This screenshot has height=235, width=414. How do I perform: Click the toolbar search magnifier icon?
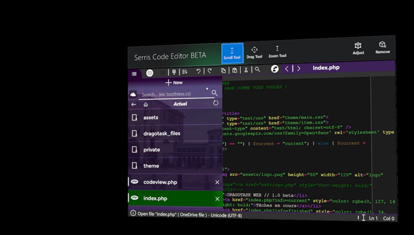pos(257,70)
